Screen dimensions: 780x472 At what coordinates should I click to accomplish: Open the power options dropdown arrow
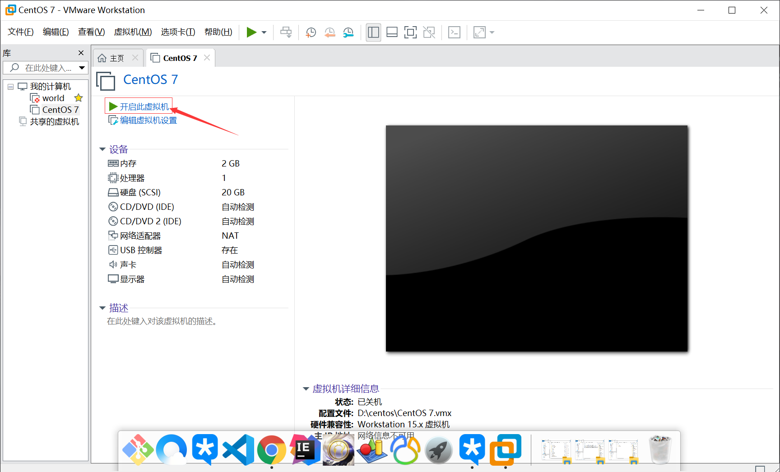pos(264,32)
